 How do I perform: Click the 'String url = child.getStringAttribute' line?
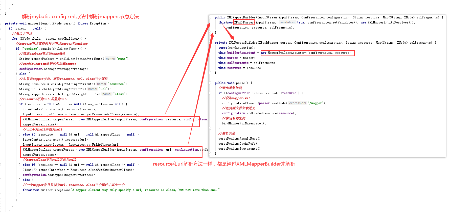click(x=65, y=89)
